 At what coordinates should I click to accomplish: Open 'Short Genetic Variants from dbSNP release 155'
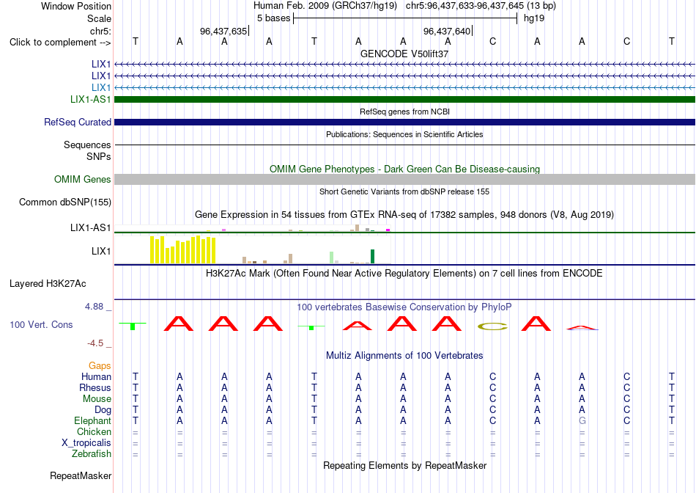tap(404, 191)
